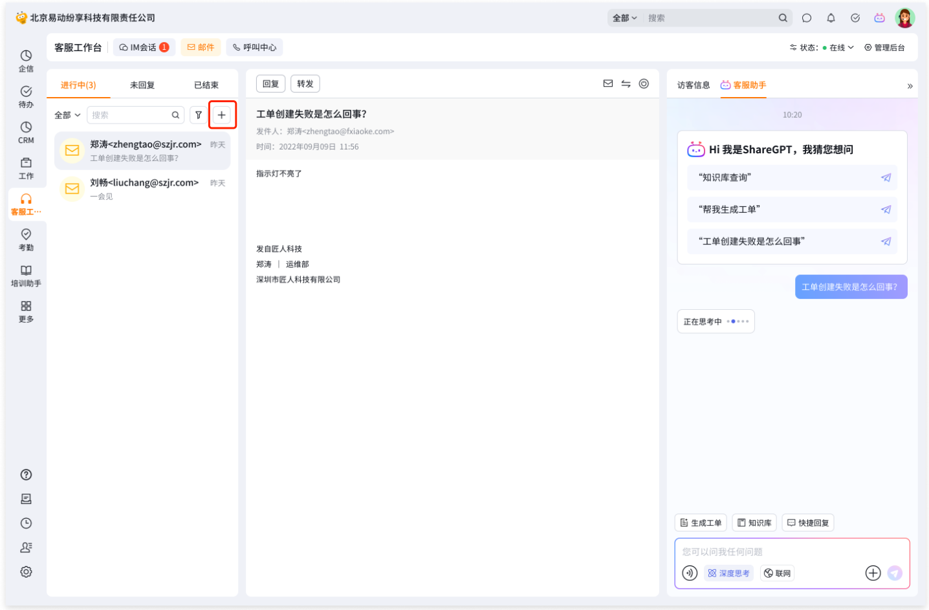This screenshot has height=610, width=929.
Task: Click the 回复 button
Action: pos(271,83)
